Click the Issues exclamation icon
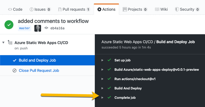 [31, 9]
